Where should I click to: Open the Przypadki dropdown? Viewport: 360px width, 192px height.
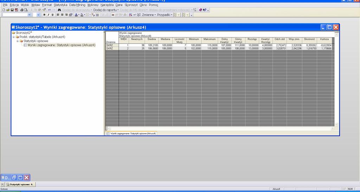[165, 15]
